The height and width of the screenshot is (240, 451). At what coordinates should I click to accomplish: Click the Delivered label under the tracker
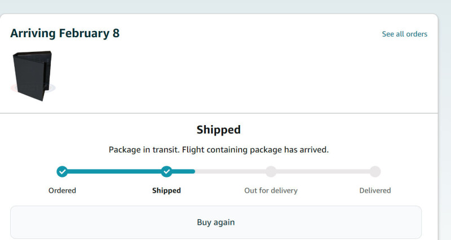coord(375,190)
